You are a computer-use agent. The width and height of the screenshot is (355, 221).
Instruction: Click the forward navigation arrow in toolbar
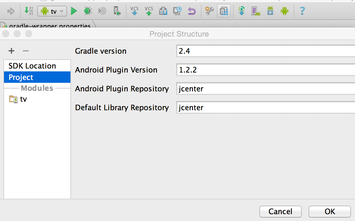(x=11, y=11)
